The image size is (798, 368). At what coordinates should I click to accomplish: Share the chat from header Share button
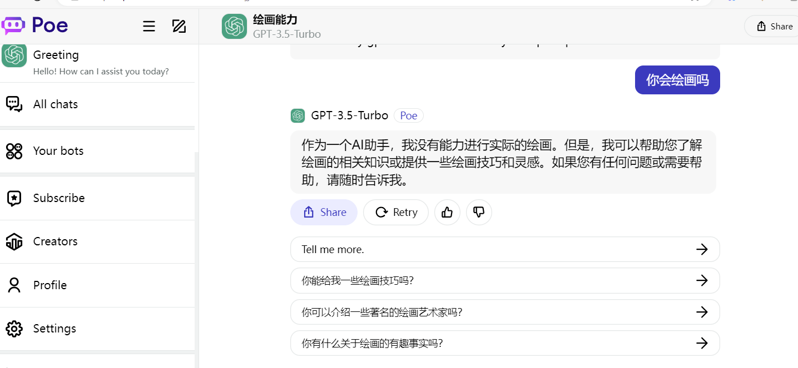[774, 26]
